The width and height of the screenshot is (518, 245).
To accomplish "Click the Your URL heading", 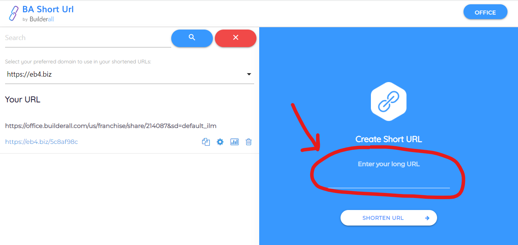I will point(23,100).
